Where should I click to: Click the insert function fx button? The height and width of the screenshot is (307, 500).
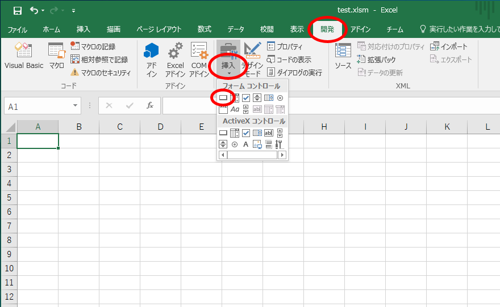click(x=150, y=105)
